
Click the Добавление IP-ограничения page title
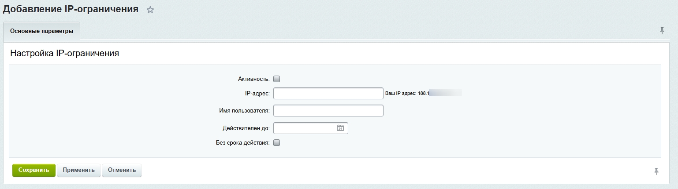(x=71, y=9)
